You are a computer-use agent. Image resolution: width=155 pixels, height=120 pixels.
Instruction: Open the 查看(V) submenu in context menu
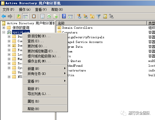click(x=45, y=81)
